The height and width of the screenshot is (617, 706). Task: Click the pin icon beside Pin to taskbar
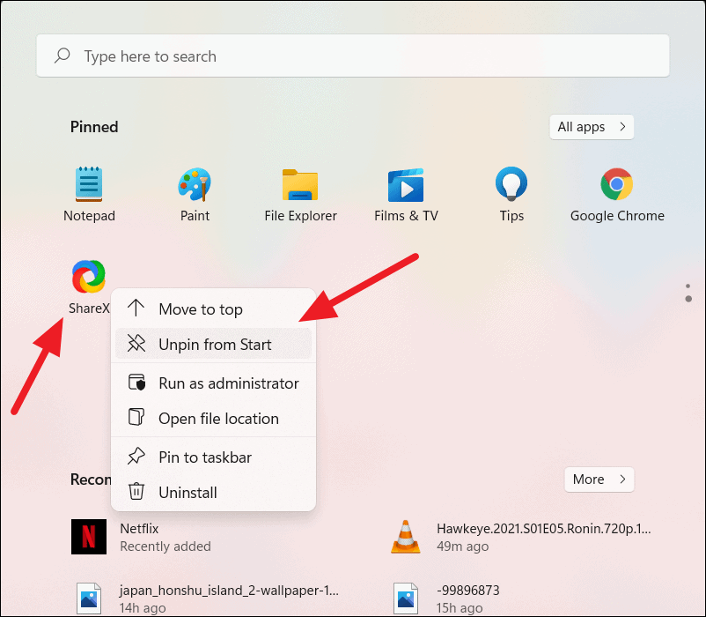click(x=136, y=456)
